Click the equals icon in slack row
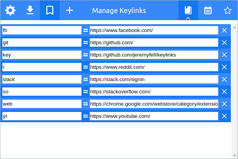Image resolution: width=238 pixels, height=159 pixels. pos(85,79)
